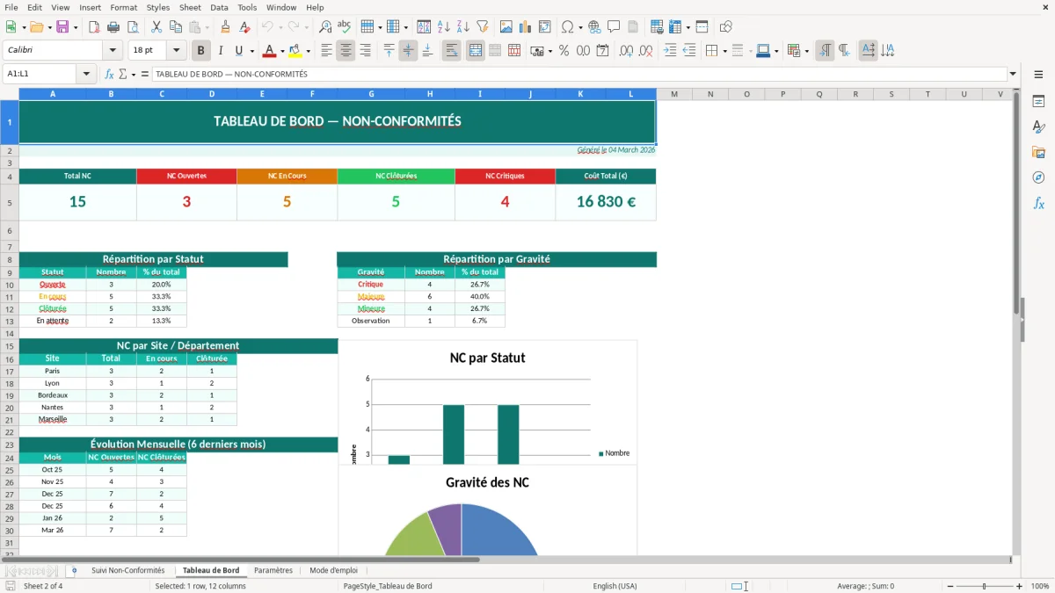This screenshot has width=1055, height=593.
Task: Toggle Merge and Center Cells
Action: (476, 51)
